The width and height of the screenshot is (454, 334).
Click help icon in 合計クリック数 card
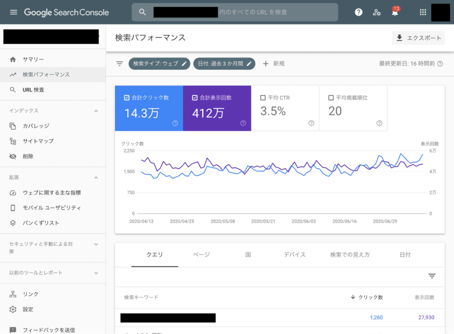click(x=175, y=123)
